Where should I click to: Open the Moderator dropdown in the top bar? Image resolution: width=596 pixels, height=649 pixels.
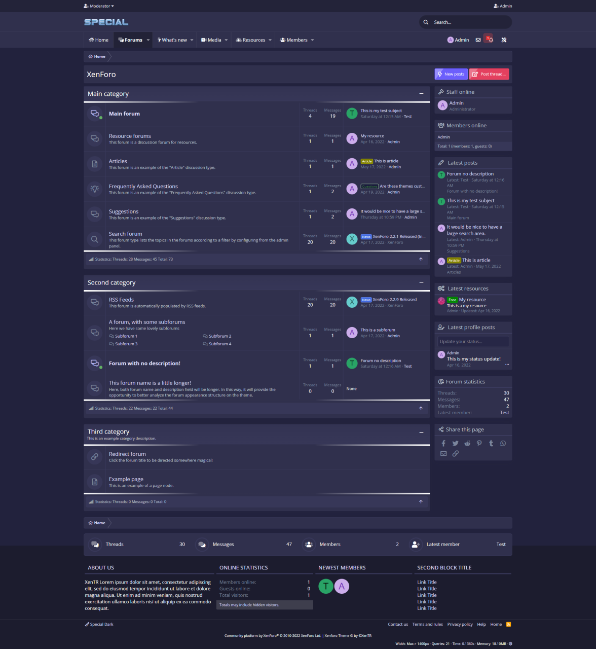pos(99,6)
